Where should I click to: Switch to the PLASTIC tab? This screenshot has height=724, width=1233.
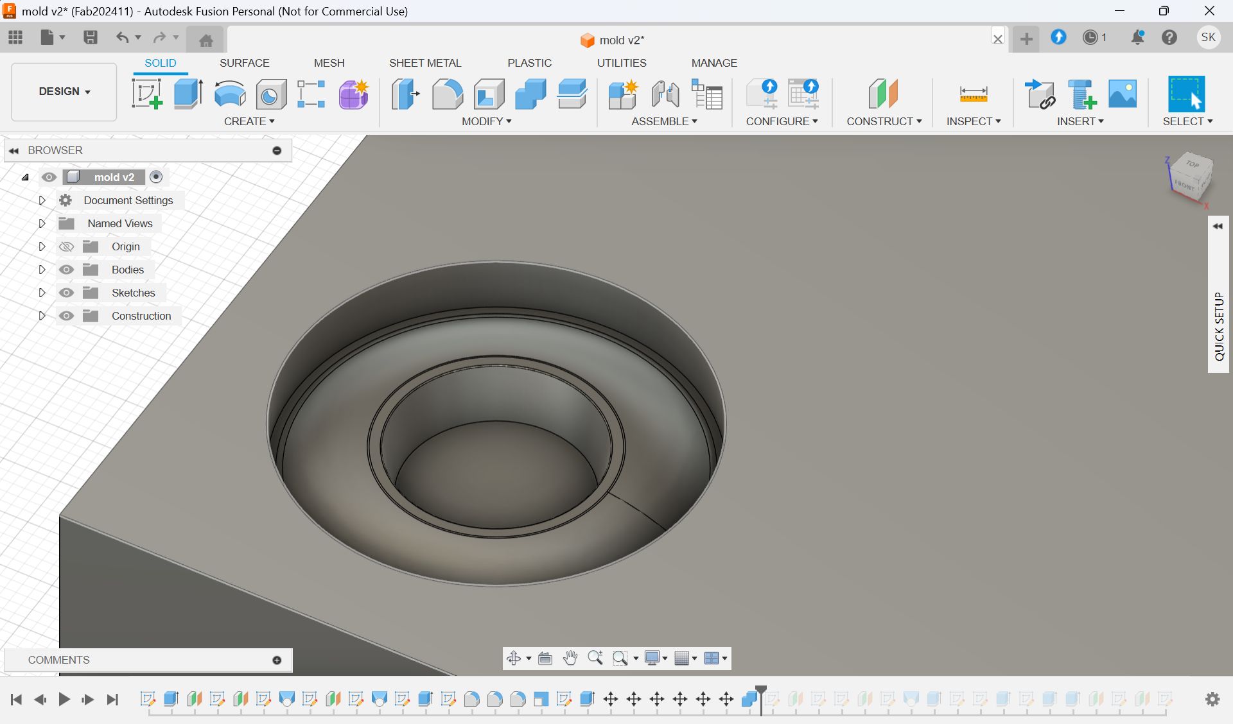coord(529,63)
